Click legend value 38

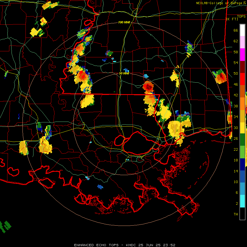[x=236, y=106]
